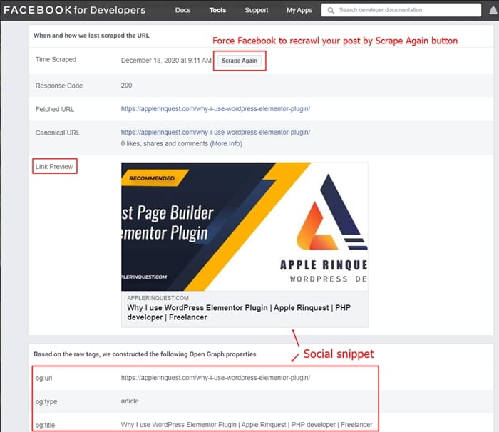Open the Canonical URL link
The image size is (499, 432).
[x=215, y=132]
